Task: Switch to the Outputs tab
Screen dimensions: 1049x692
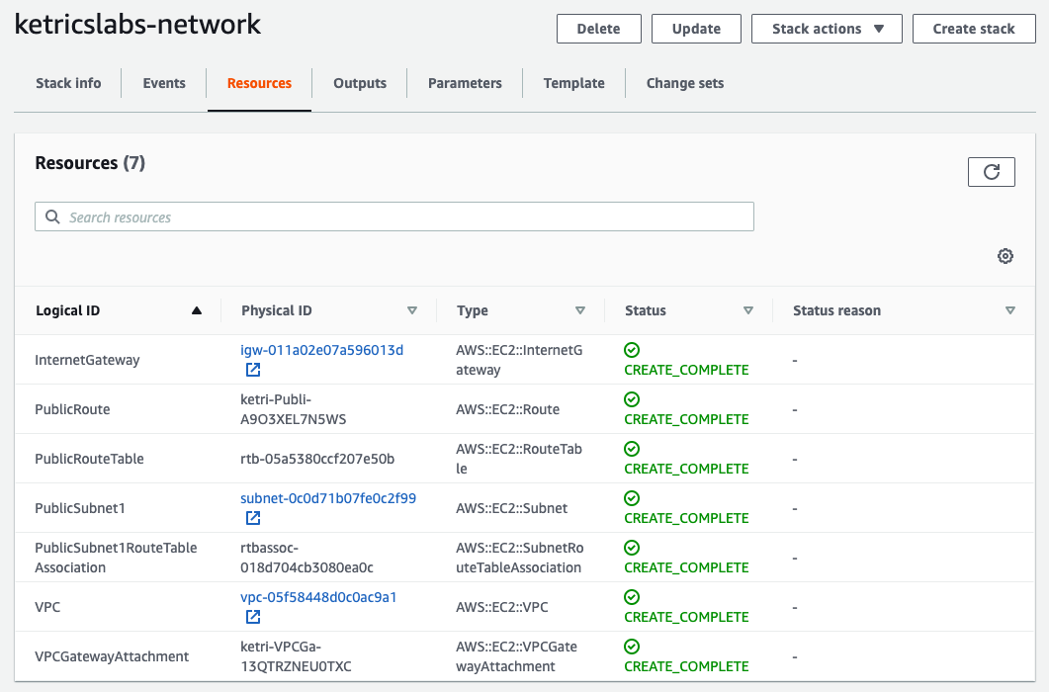Action: 360,83
